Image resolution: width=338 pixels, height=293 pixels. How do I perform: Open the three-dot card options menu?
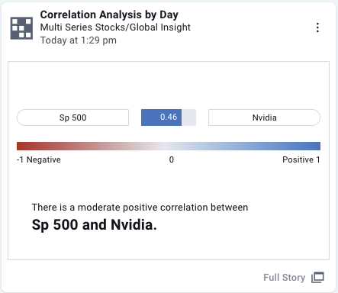click(317, 27)
